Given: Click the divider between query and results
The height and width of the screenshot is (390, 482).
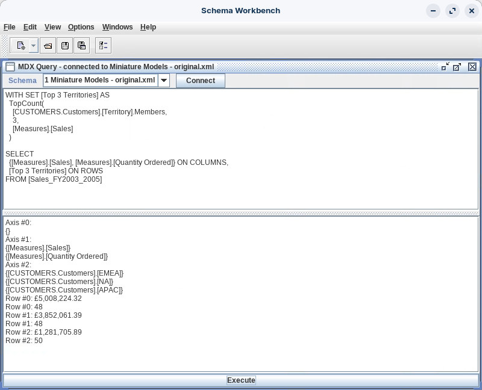Looking at the screenshot, I should (241, 213).
